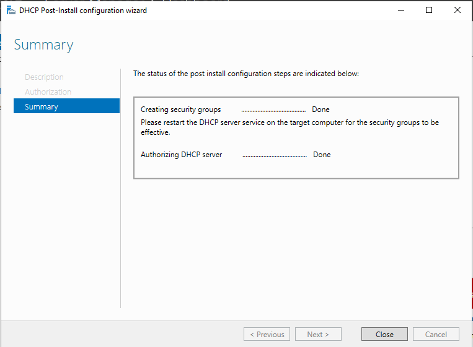
Task: Click the Done status for security groups
Action: [320, 109]
